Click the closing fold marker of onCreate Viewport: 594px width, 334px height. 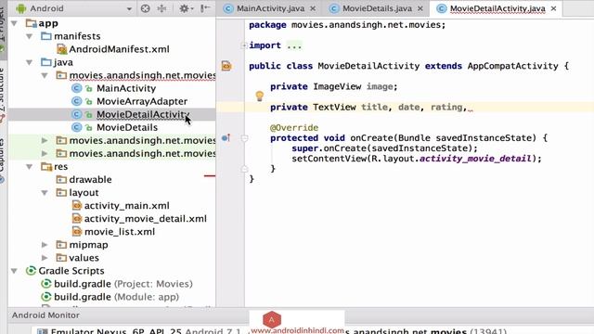[x=244, y=169]
